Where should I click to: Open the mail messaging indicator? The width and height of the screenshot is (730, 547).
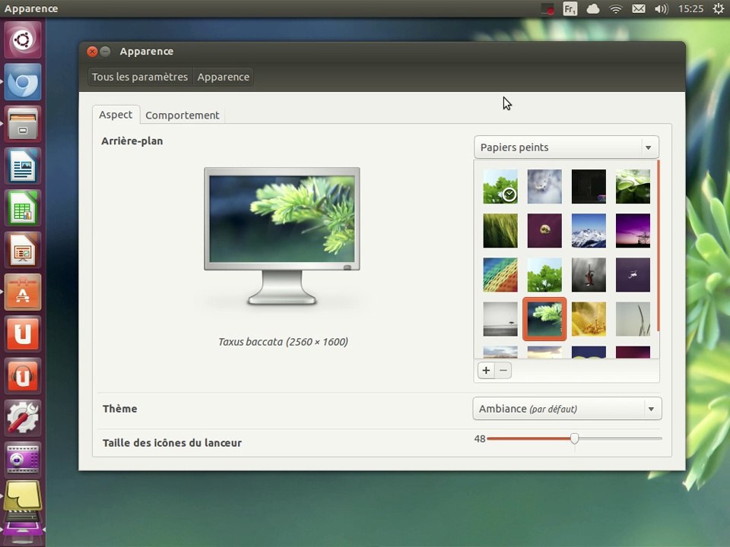point(638,9)
